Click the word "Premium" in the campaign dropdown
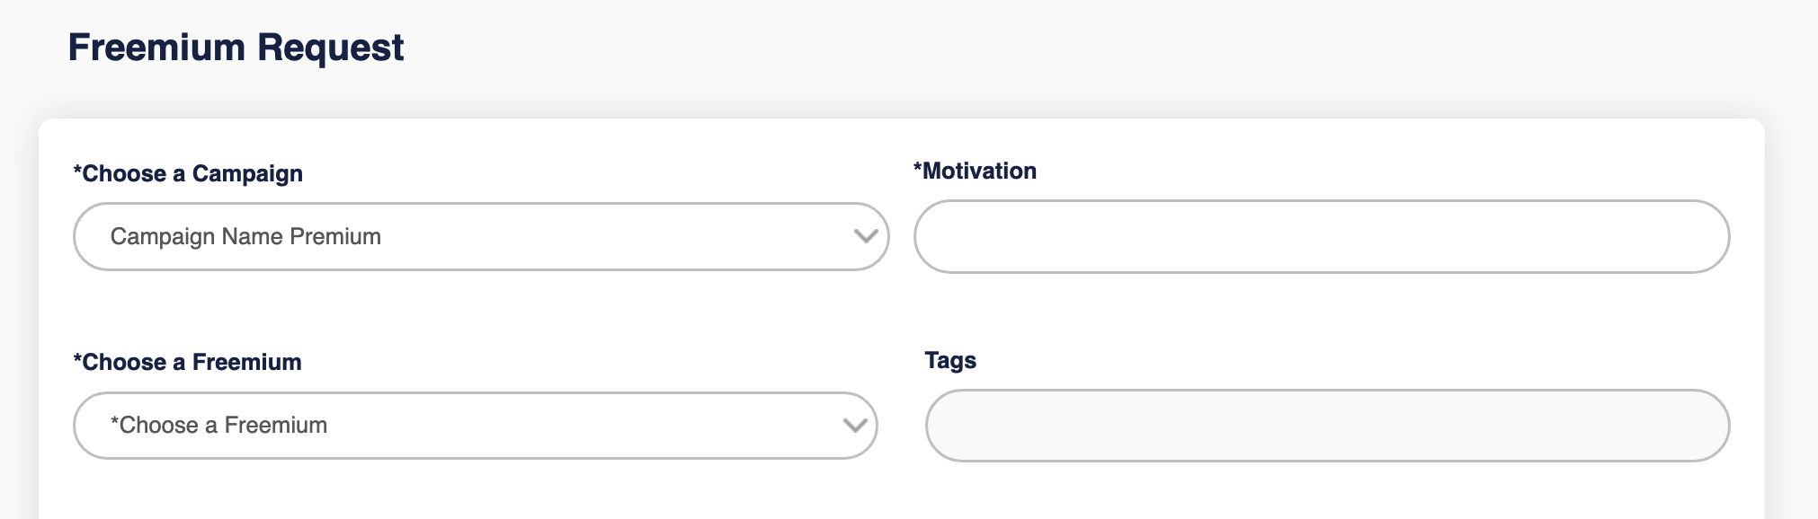 click(x=335, y=236)
